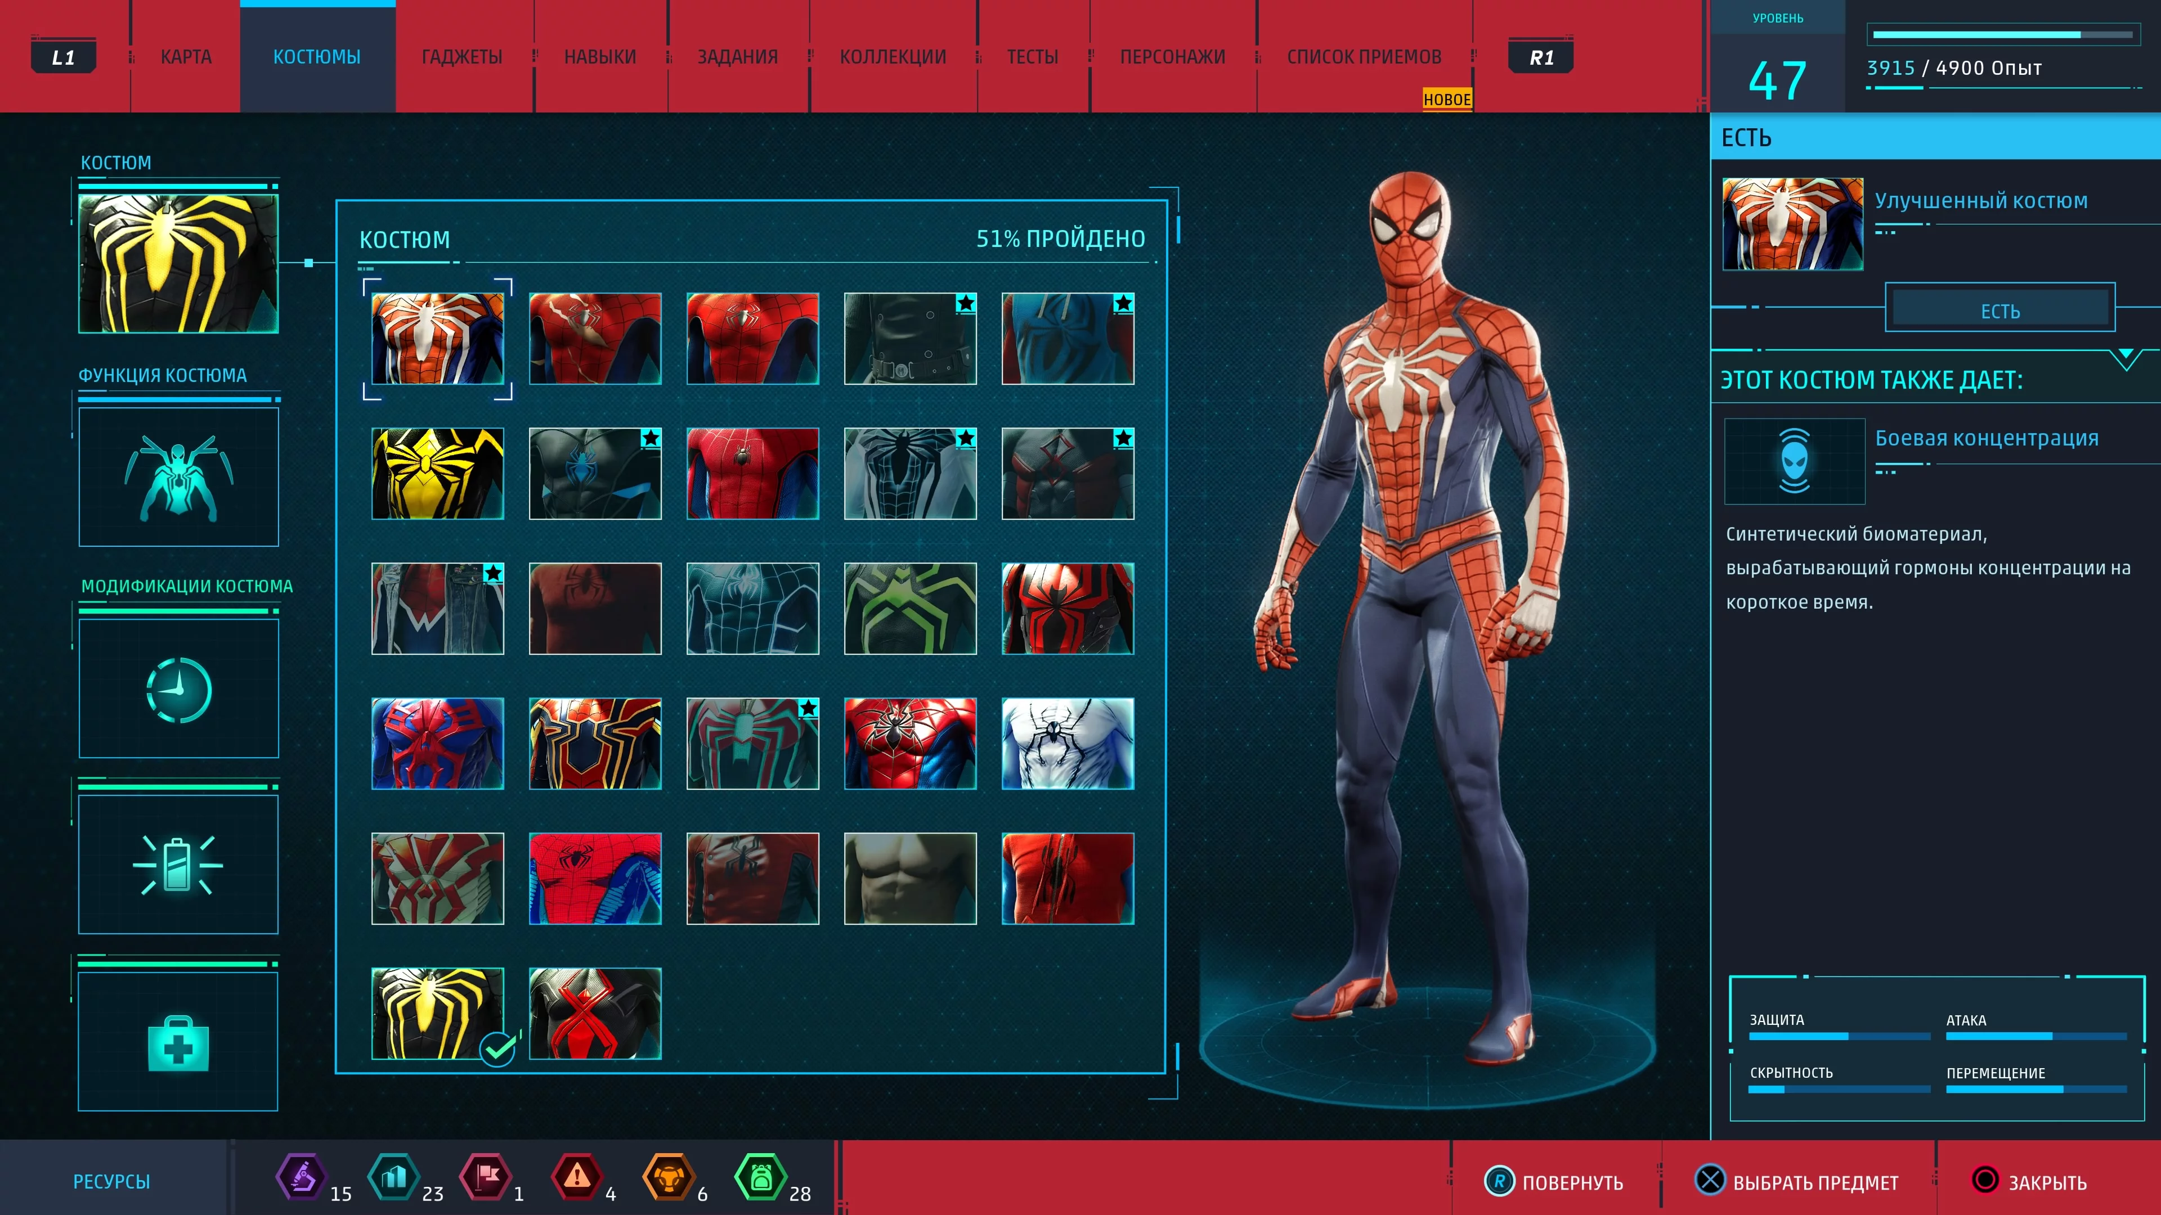This screenshot has width=2161, height=1215.
Task: Select the red-blue suit with black spider emblem
Action: [x=910, y=744]
